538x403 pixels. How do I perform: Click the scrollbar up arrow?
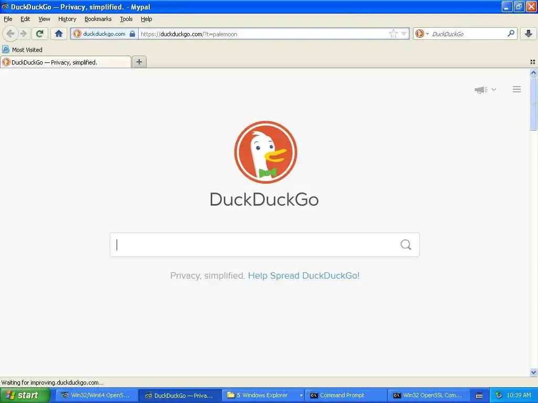click(533, 72)
